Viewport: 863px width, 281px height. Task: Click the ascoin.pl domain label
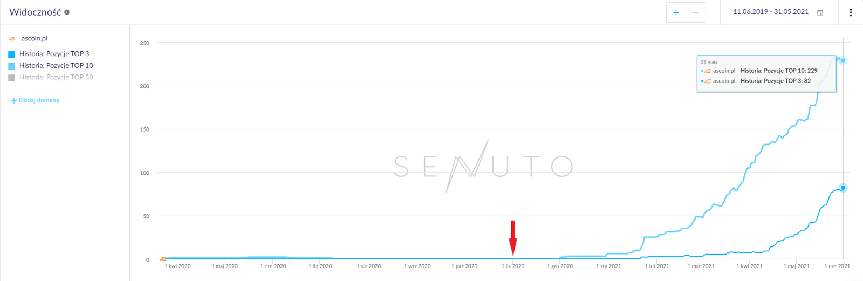35,39
